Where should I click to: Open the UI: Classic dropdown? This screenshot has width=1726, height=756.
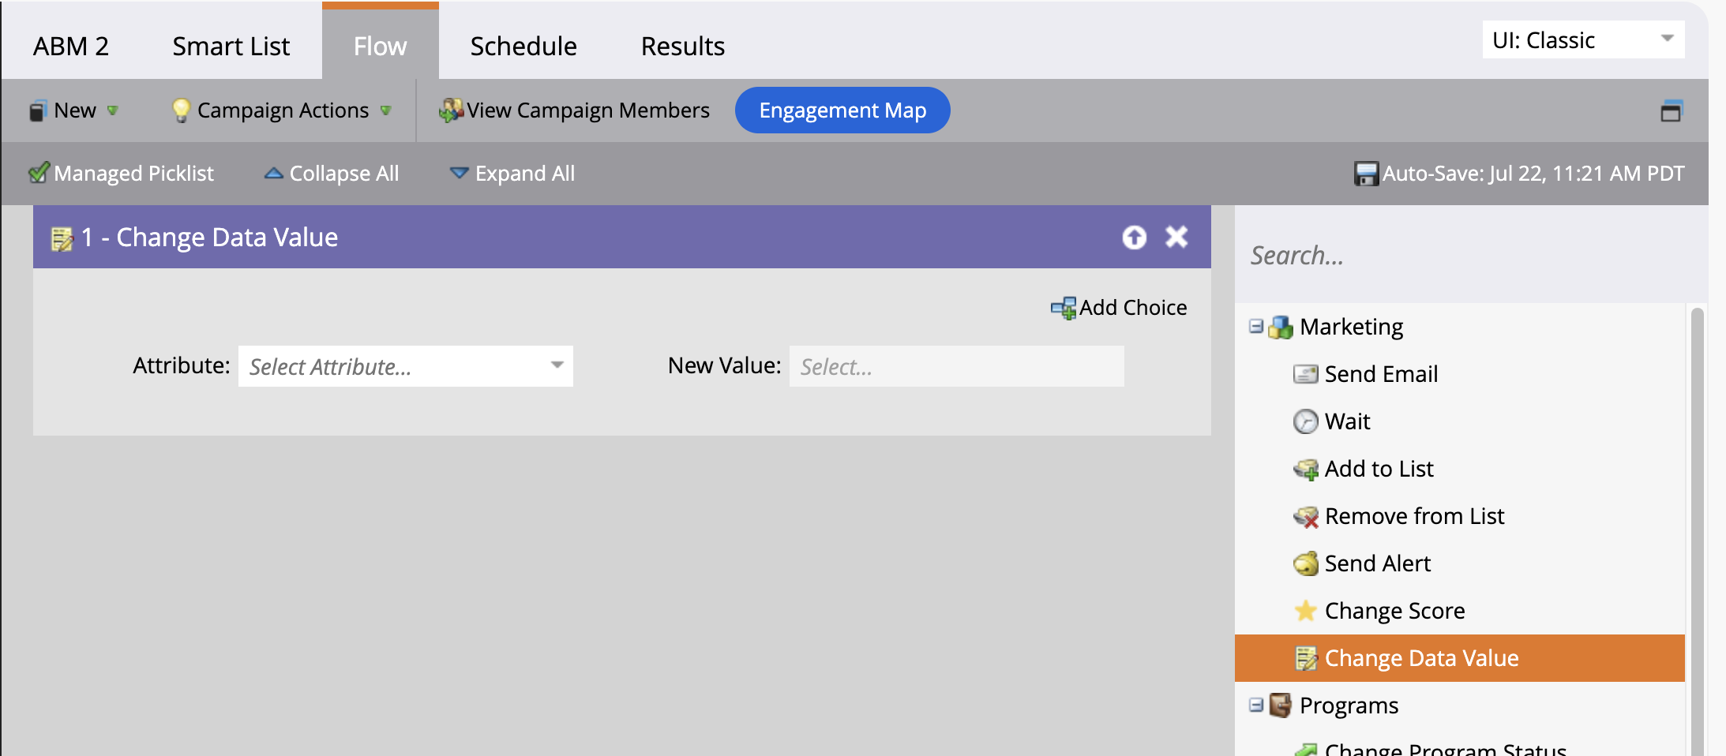[x=1583, y=39]
